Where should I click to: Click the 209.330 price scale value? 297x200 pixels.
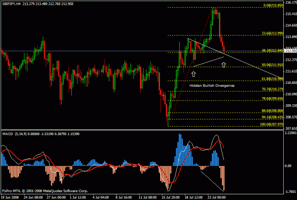(x=291, y=106)
